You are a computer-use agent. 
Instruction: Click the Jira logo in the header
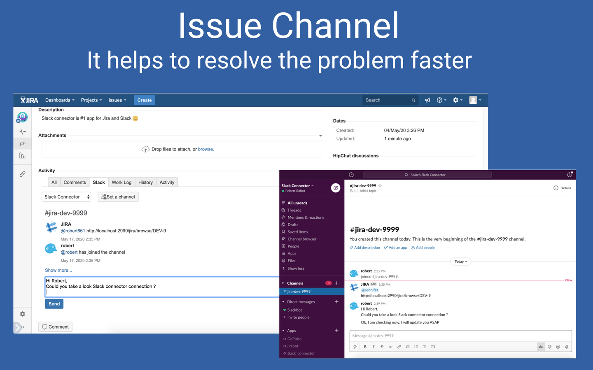coord(29,100)
